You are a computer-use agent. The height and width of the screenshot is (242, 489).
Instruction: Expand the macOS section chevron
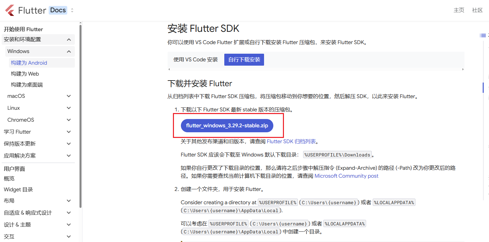tap(69, 96)
